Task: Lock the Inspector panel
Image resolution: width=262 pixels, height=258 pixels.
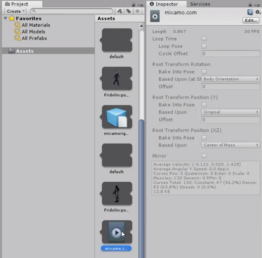Action: (250, 4)
